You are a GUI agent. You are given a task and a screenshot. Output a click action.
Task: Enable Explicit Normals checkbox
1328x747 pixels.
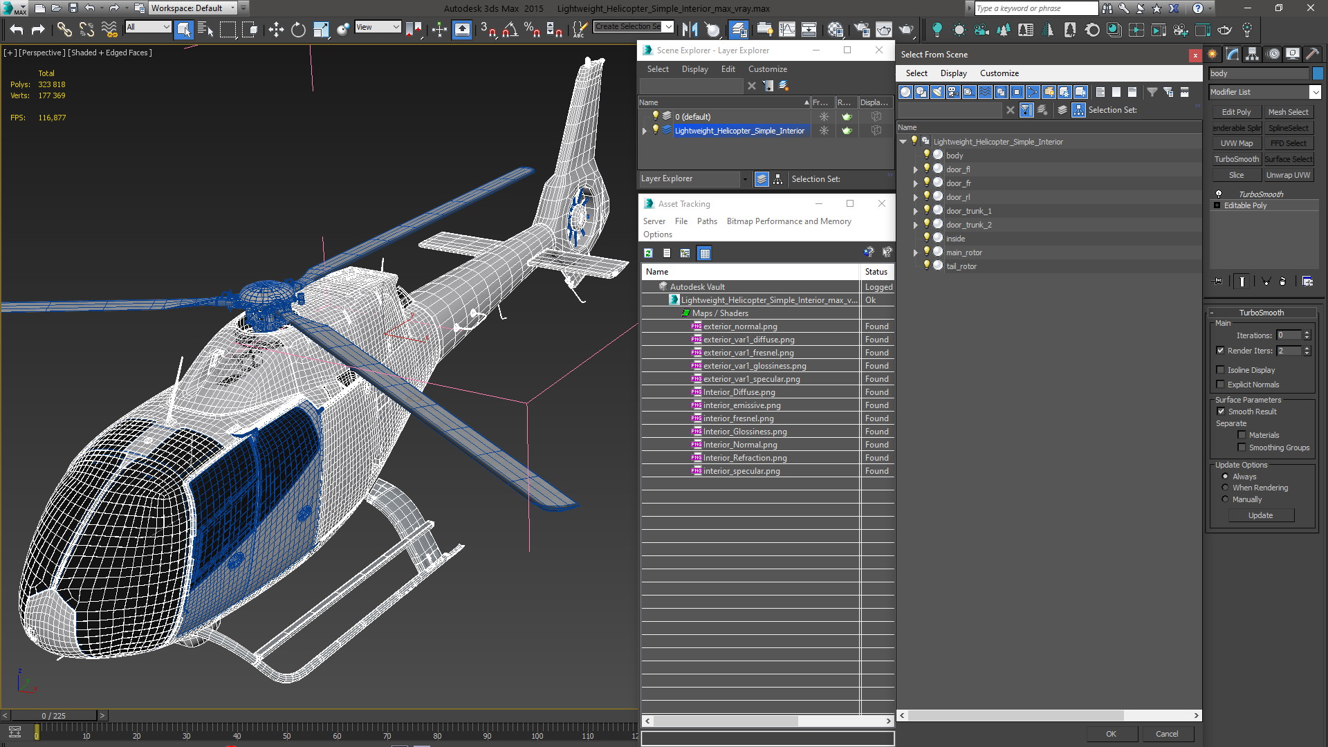click(x=1221, y=385)
